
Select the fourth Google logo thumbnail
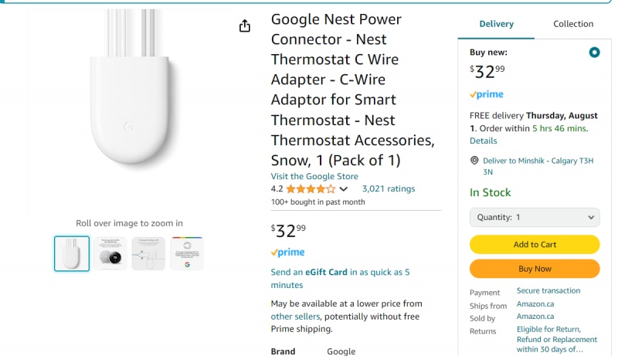tap(187, 253)
